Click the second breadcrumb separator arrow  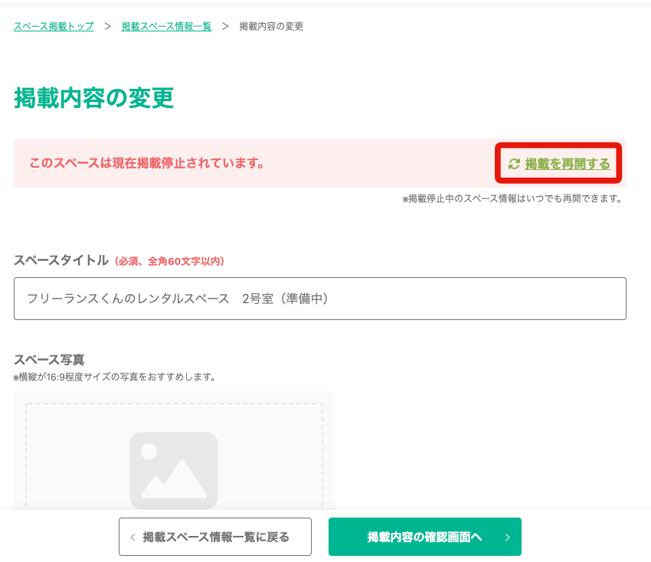(x=225, y=27)
